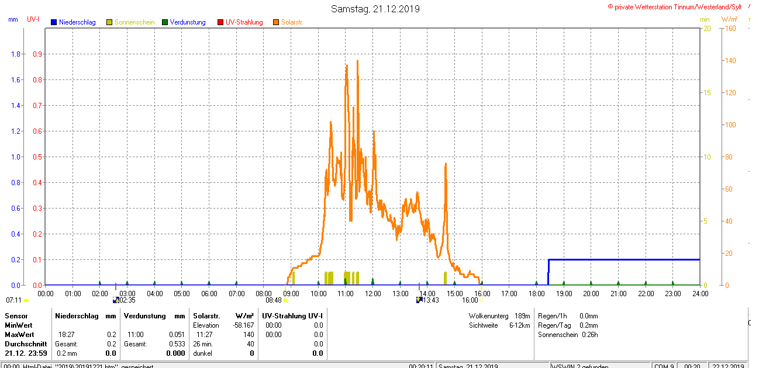Click the Wolkenunterg 189m reading
The width and height of the screenshot is (766, 368).
[499, 316]
